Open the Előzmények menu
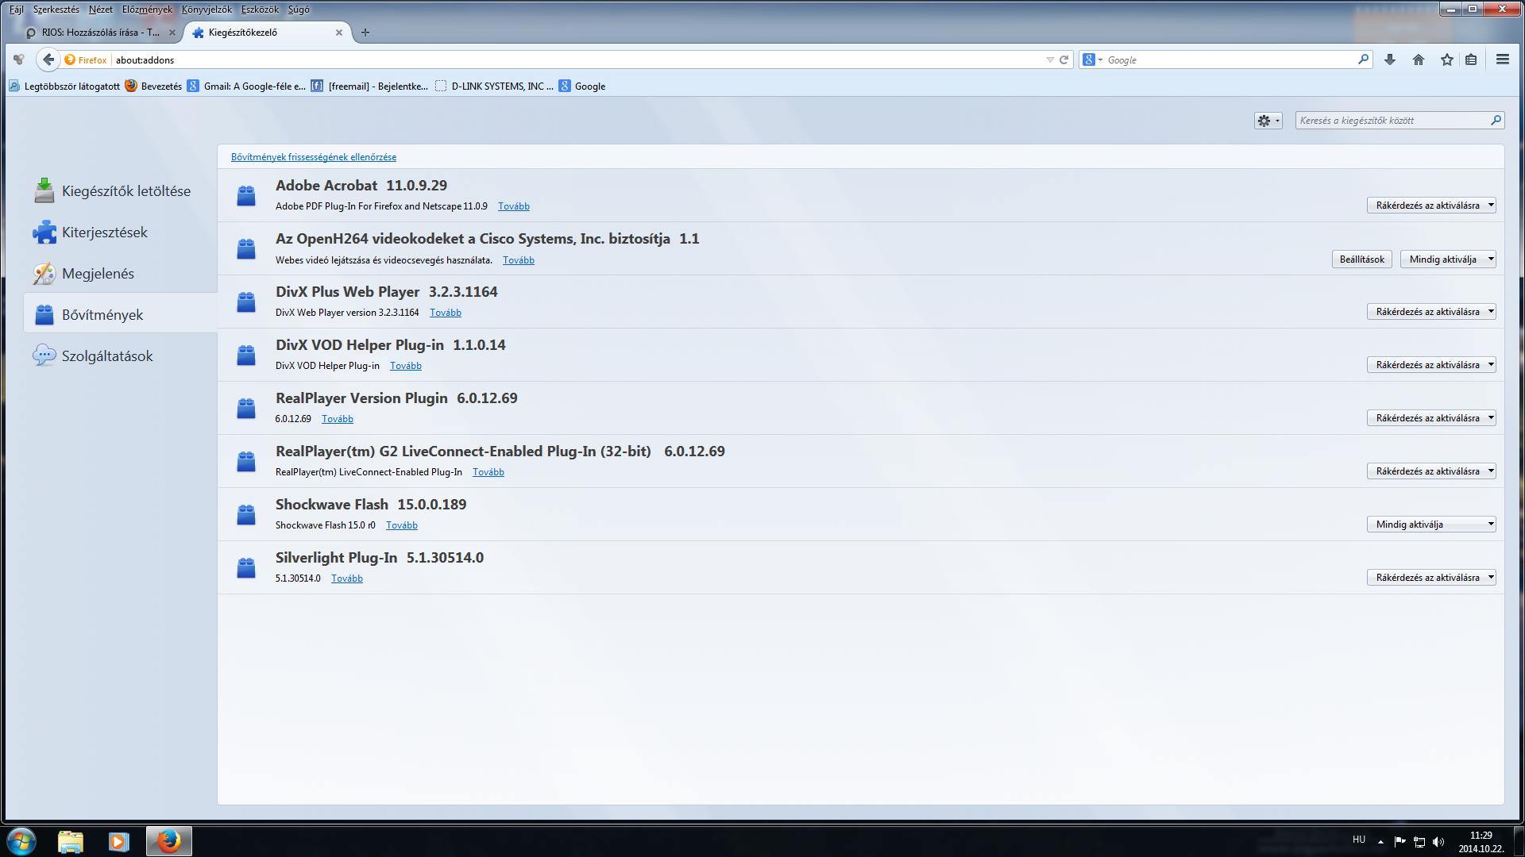 (147, 10)
